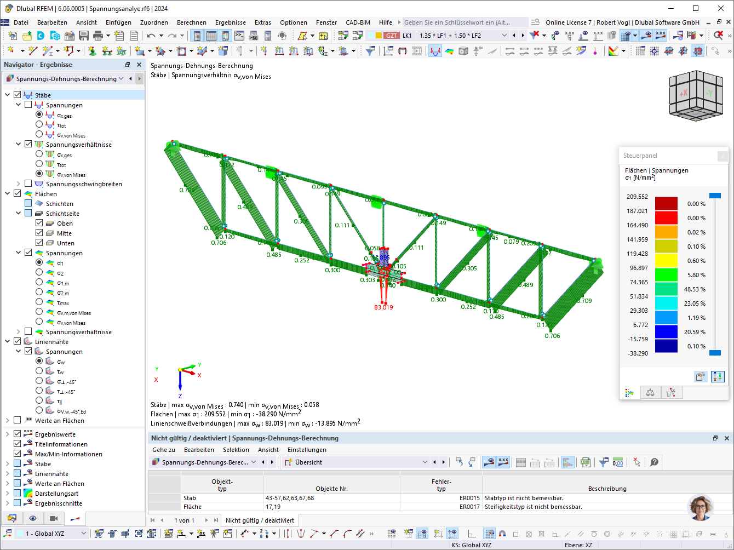Go to previous load combination arrow
Viewport: 734px width, 550px height.
tap(514, 36)
